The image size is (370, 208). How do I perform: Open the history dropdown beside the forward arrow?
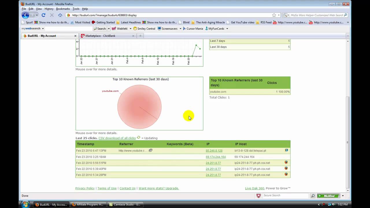point(37,15)
